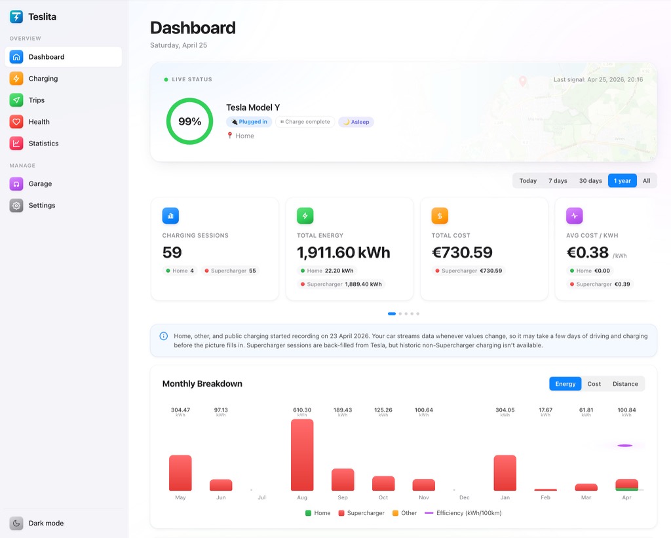Select the 7 days time range
This screenshot has height=538, width=671.
558,181
